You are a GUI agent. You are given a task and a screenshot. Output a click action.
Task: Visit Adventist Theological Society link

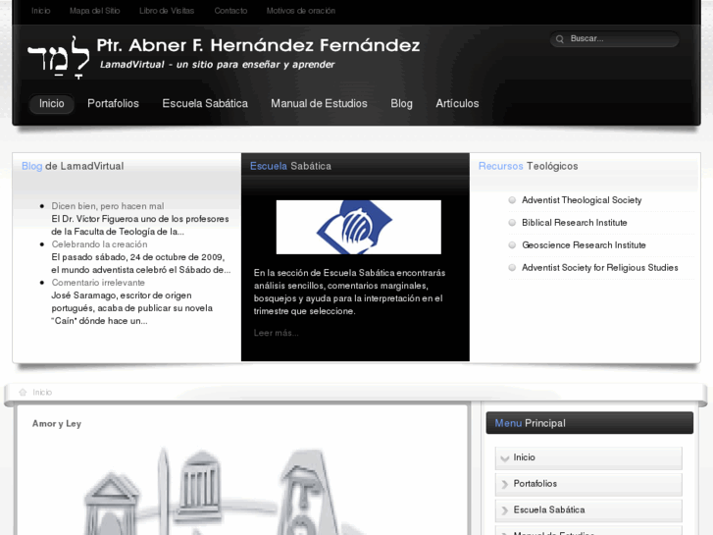(582, 200)
